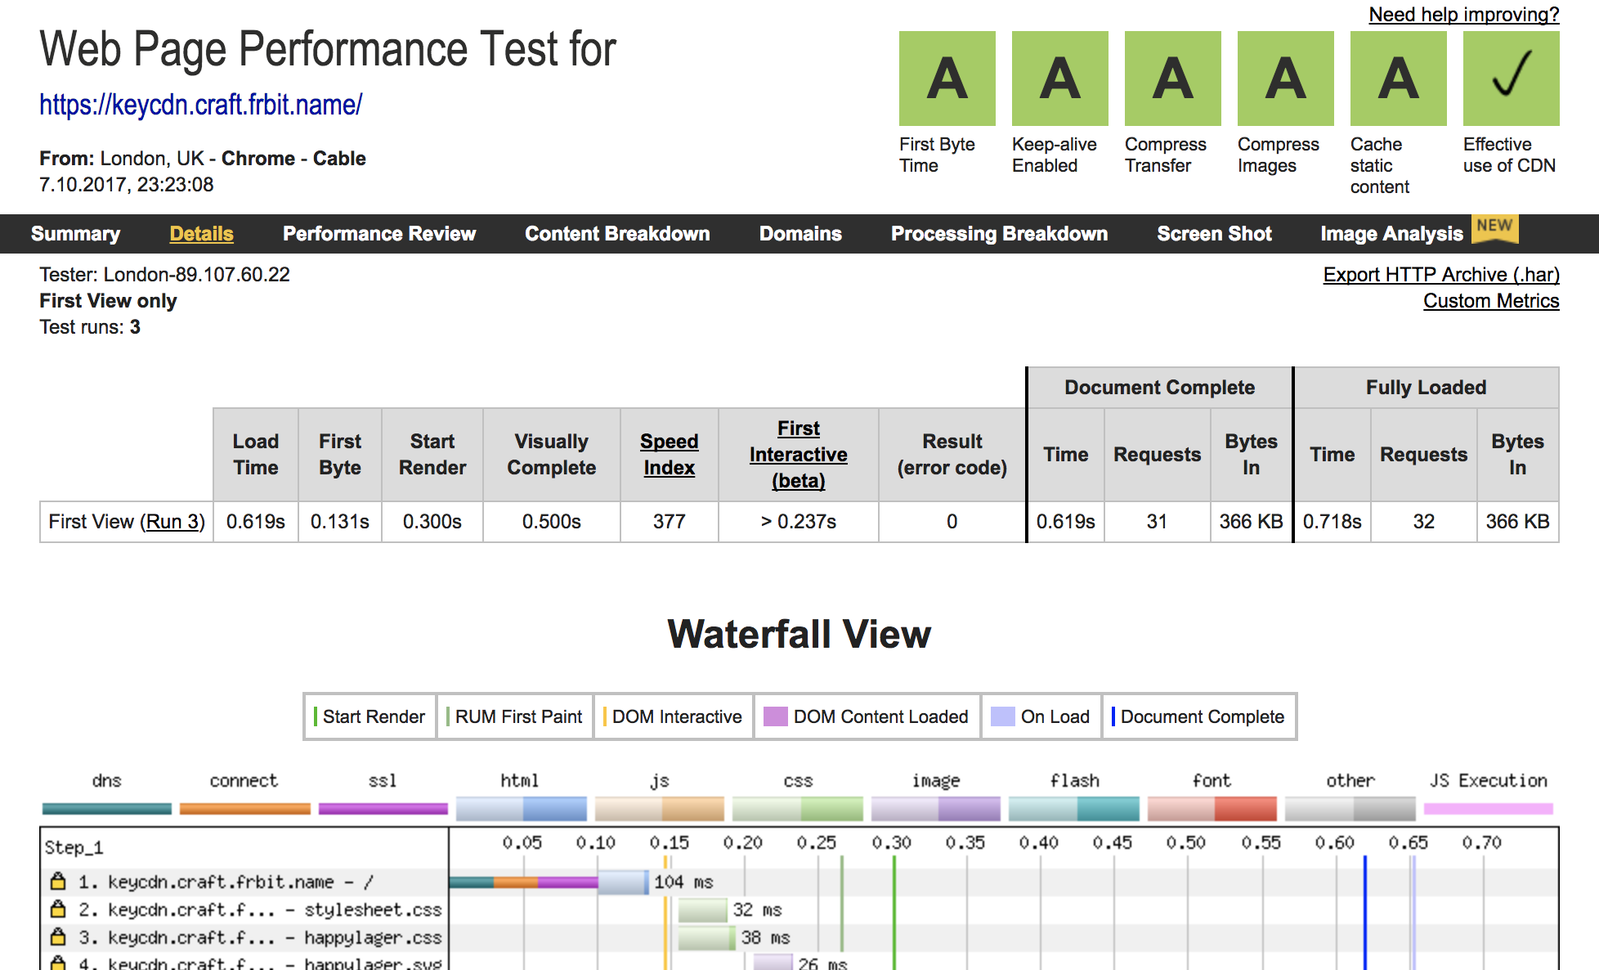Click First Interactive value > 0.237s
The image size is (1599, 970).
tap(799, 522)
